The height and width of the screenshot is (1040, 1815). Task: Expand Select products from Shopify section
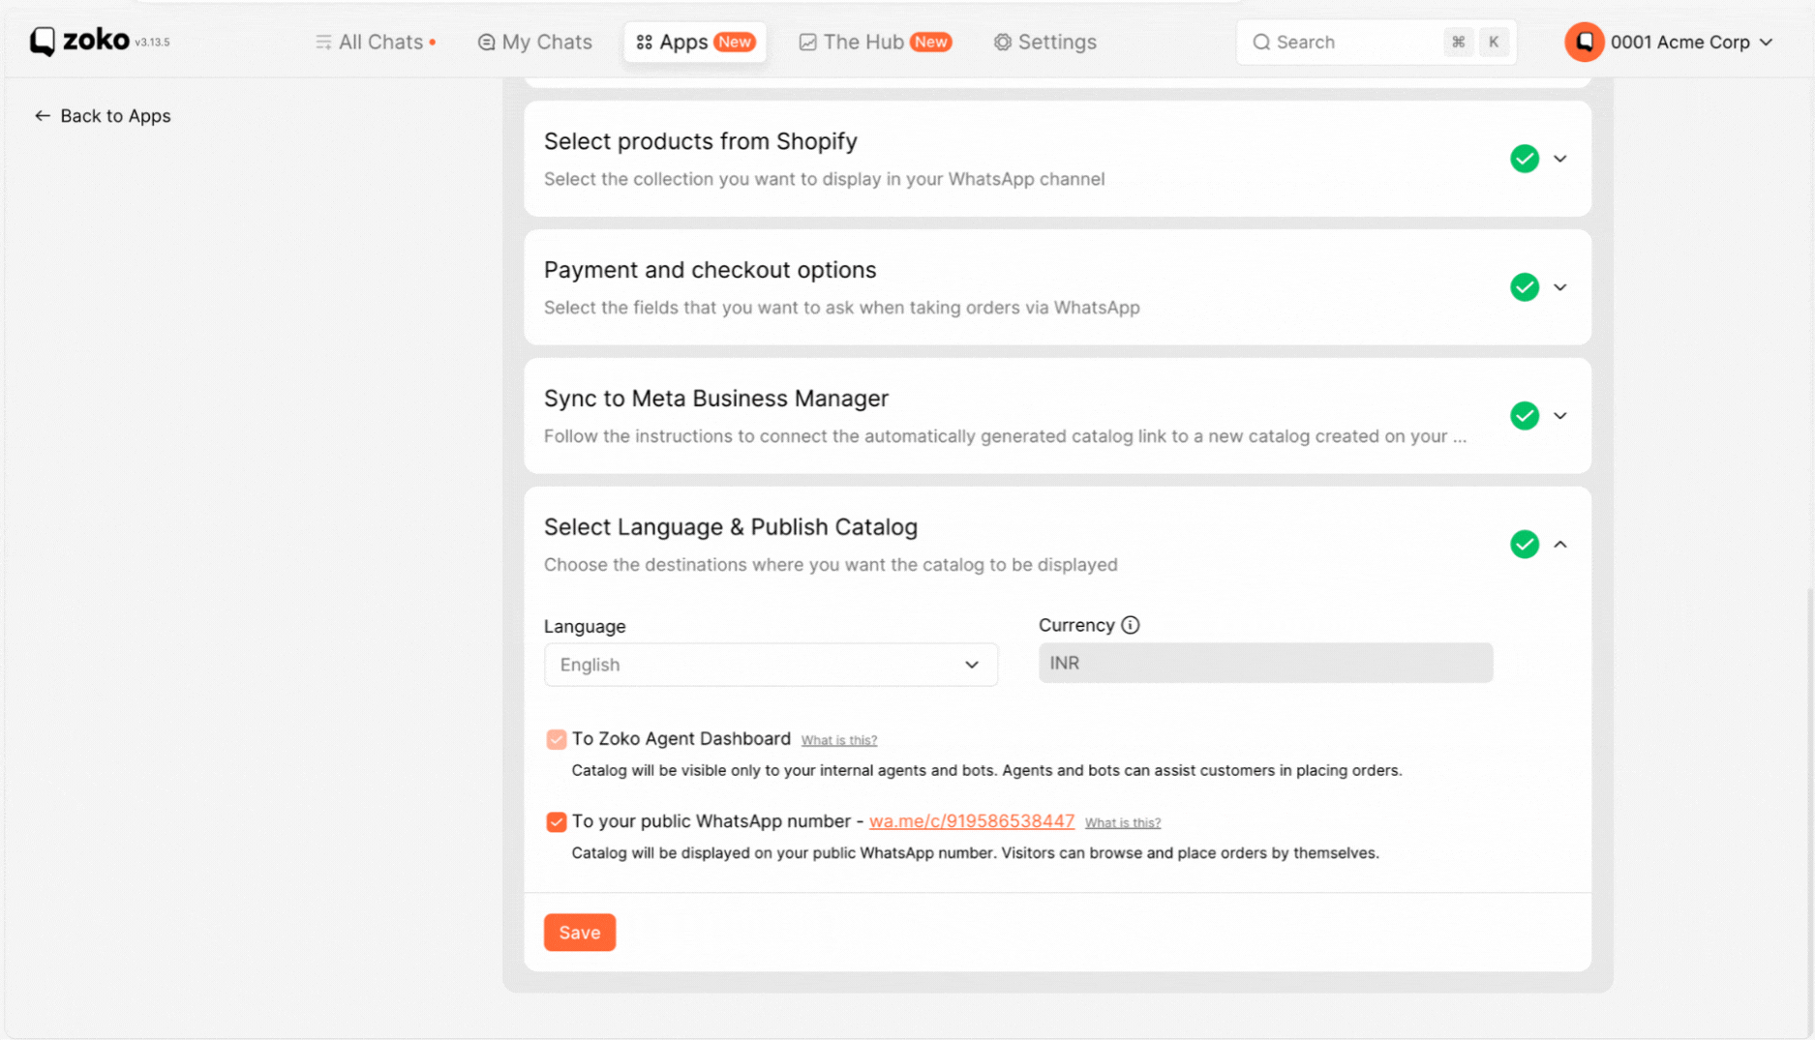pos(1559,159)
